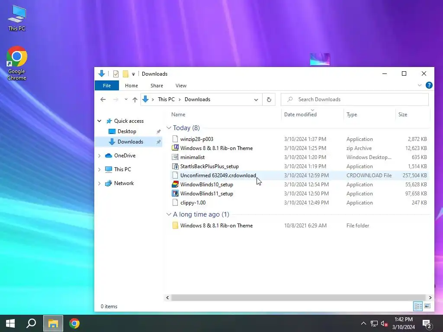Click Downloads in the address bar path
Screen dimensions: 443x332
click(x=197, y=99)
